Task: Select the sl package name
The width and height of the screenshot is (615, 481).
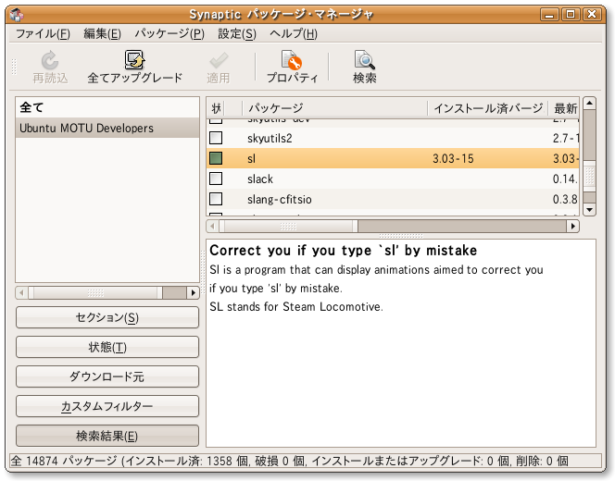Action: click(x=251, y=158)
